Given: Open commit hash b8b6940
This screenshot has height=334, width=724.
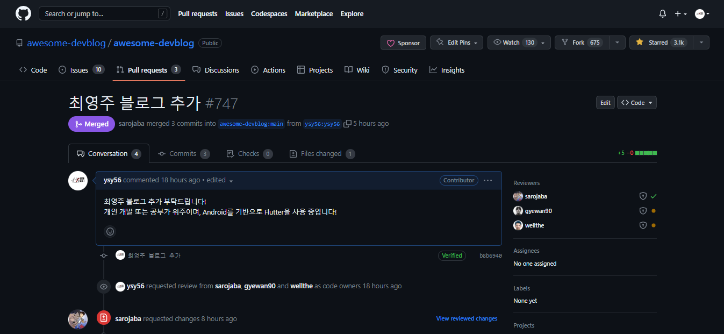Looking at the screenshot, I should coord(491,256).
